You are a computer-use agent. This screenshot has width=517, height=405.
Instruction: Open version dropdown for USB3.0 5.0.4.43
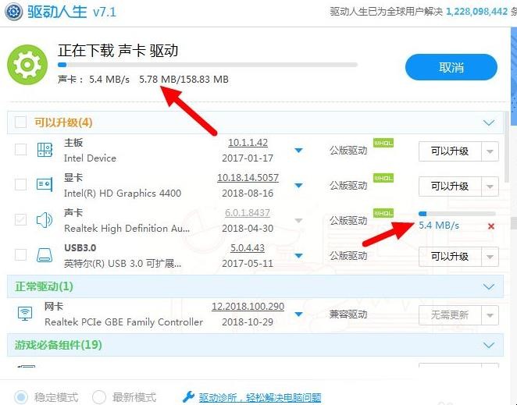tap(298, 256)
